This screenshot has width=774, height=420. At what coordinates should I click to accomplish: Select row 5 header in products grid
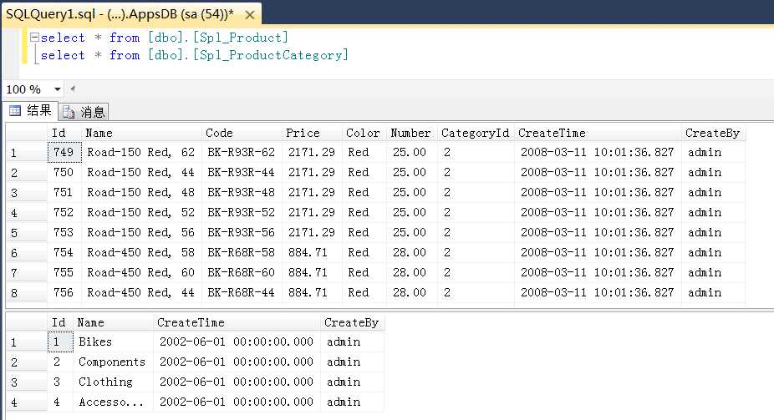25,232
